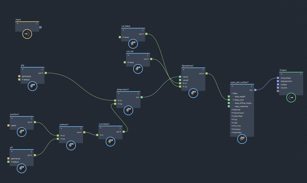Click the col_black node preview sphere
Image resolution: width=307 pixels, height=183 pixels.
pyautogui.click(x=133, y=44)
